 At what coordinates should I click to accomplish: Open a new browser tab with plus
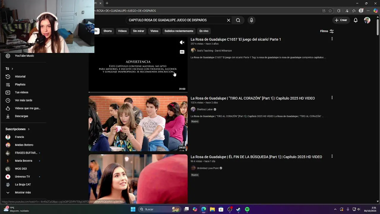click(x=107, y=3)
